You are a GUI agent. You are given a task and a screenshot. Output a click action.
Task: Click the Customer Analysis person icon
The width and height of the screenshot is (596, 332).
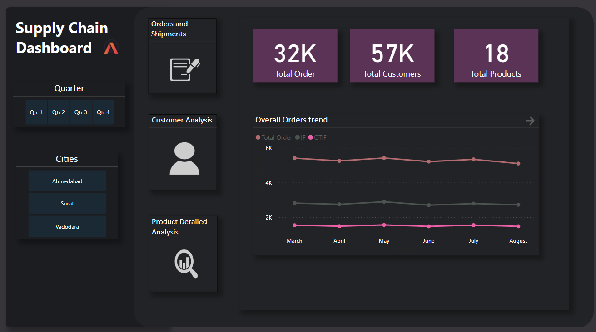tap(184, 159)
